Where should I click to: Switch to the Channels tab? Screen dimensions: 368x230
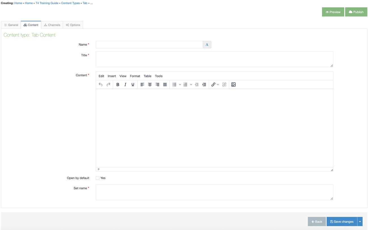tap(52, 25)
